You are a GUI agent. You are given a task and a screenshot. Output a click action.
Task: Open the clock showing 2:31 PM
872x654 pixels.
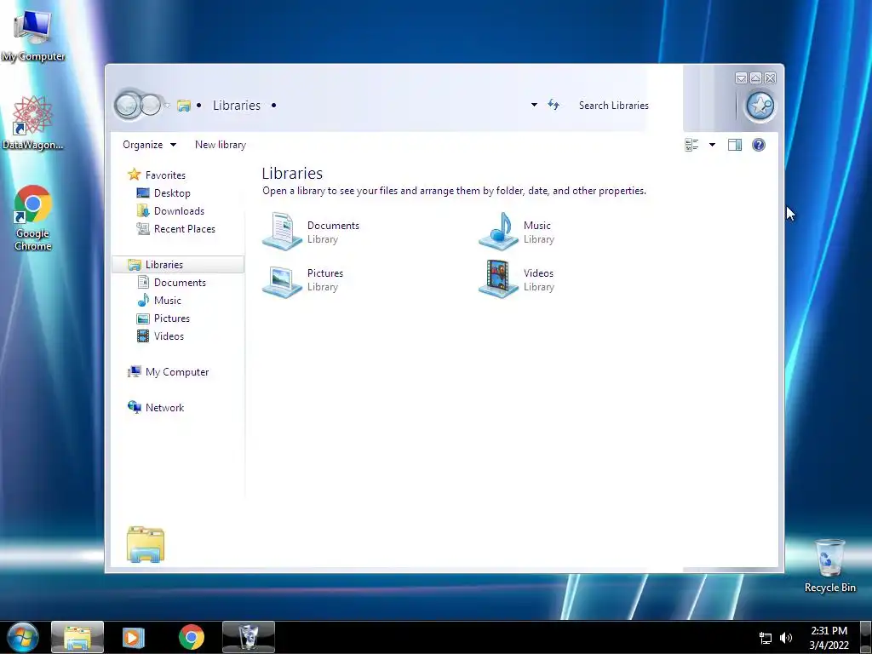[829, 638]
